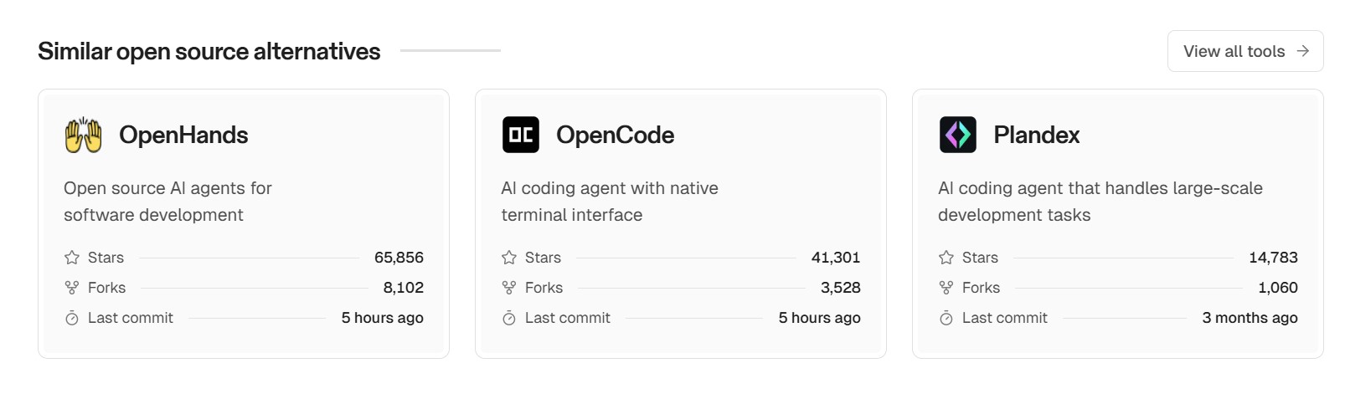Click the arrow in View all tools
Viewport: 1345px width, 404px height.
pos(1302,51)
